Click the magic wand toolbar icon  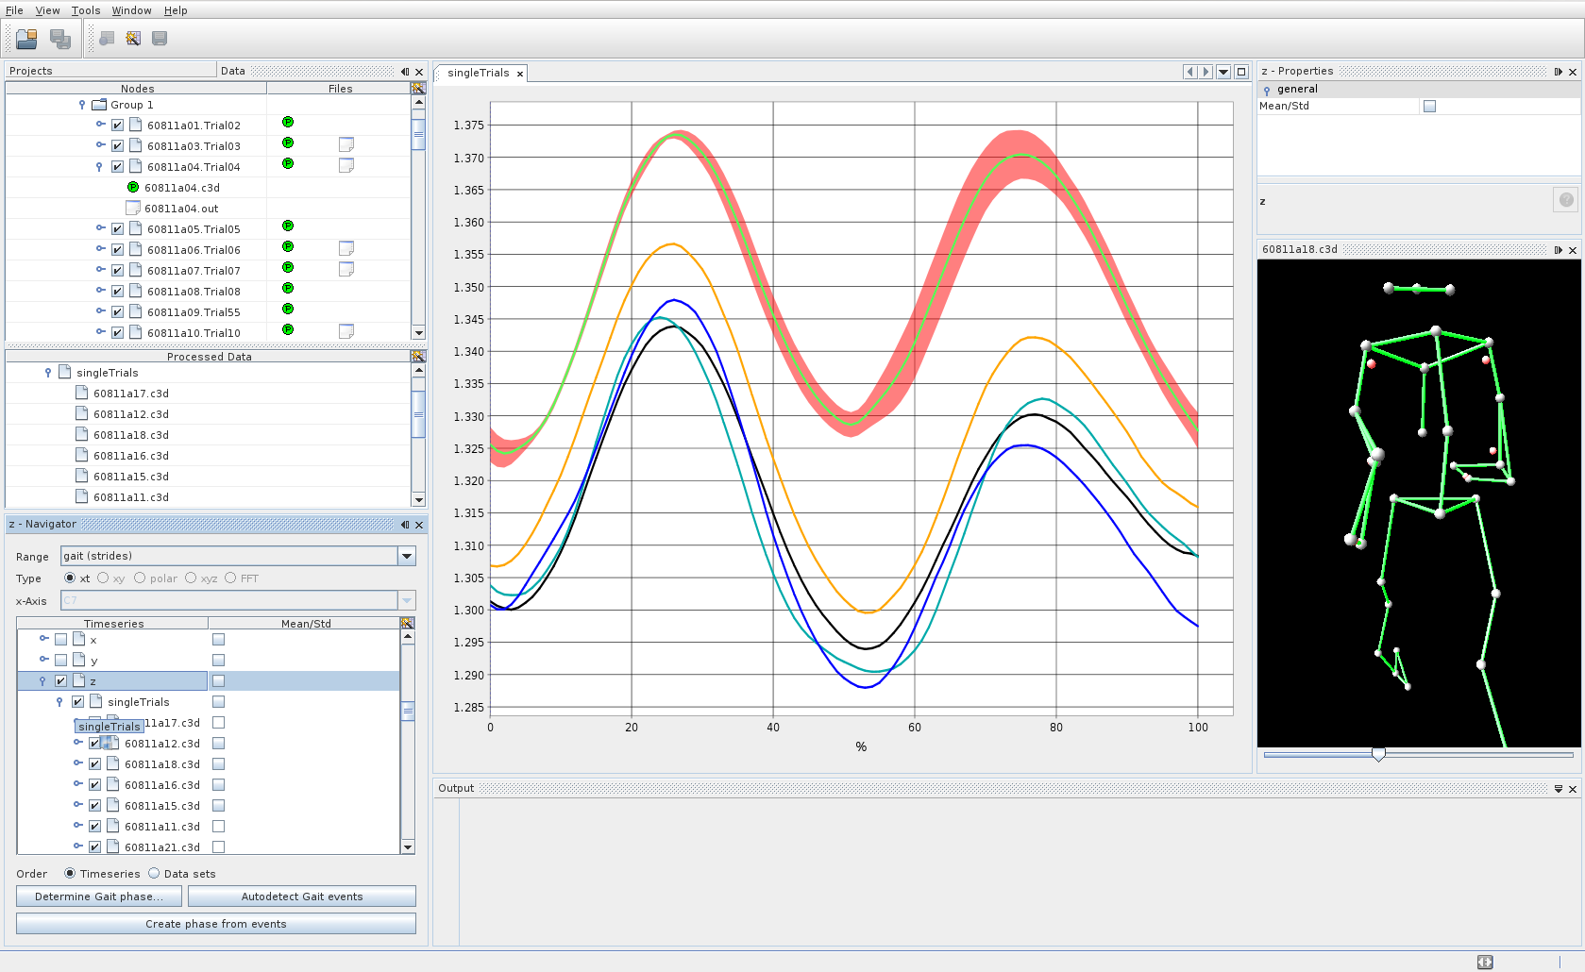(133, 39)
